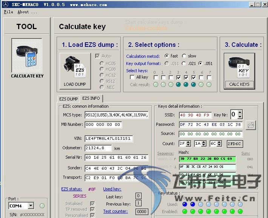Select fast calculation method
This screenshot has width=268, height=218.
167,56
